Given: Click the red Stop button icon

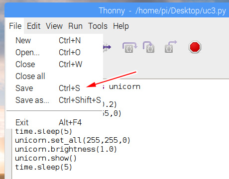Looking at the screenshot, I should 195,47.
